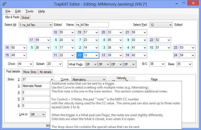Viewport: 201px width, 130px height.
Task: Expand the Curve dropdown set to Alternating
Action: pyautogui.click(x=89, y=79)
